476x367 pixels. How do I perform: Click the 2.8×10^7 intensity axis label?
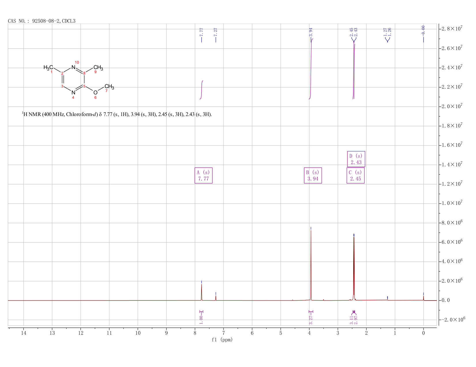[452, 29]
